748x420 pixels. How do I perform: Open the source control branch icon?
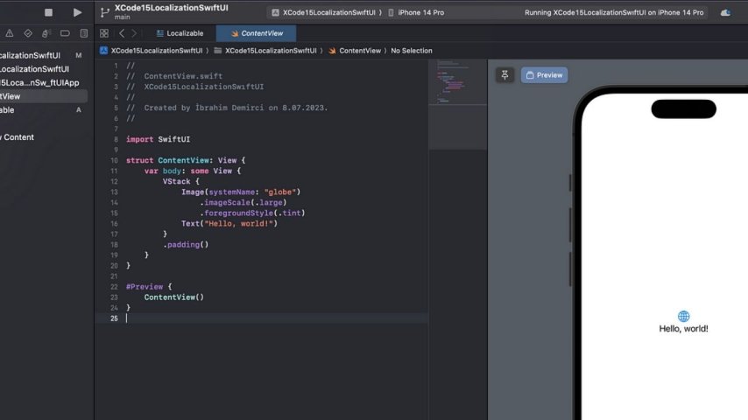[x=105, y=12]
